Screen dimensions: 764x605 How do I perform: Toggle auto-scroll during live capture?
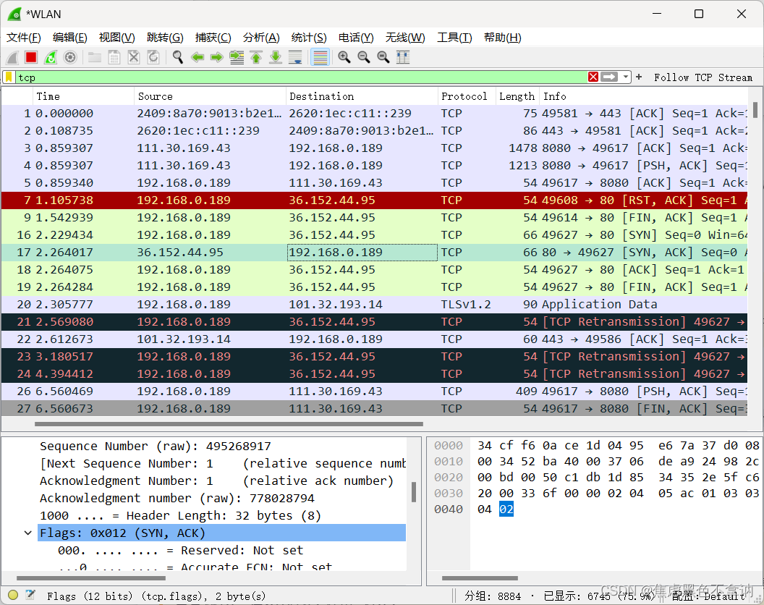(295, 57)
